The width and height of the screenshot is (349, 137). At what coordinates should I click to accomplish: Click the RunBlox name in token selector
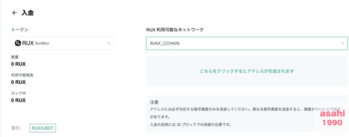42,43
